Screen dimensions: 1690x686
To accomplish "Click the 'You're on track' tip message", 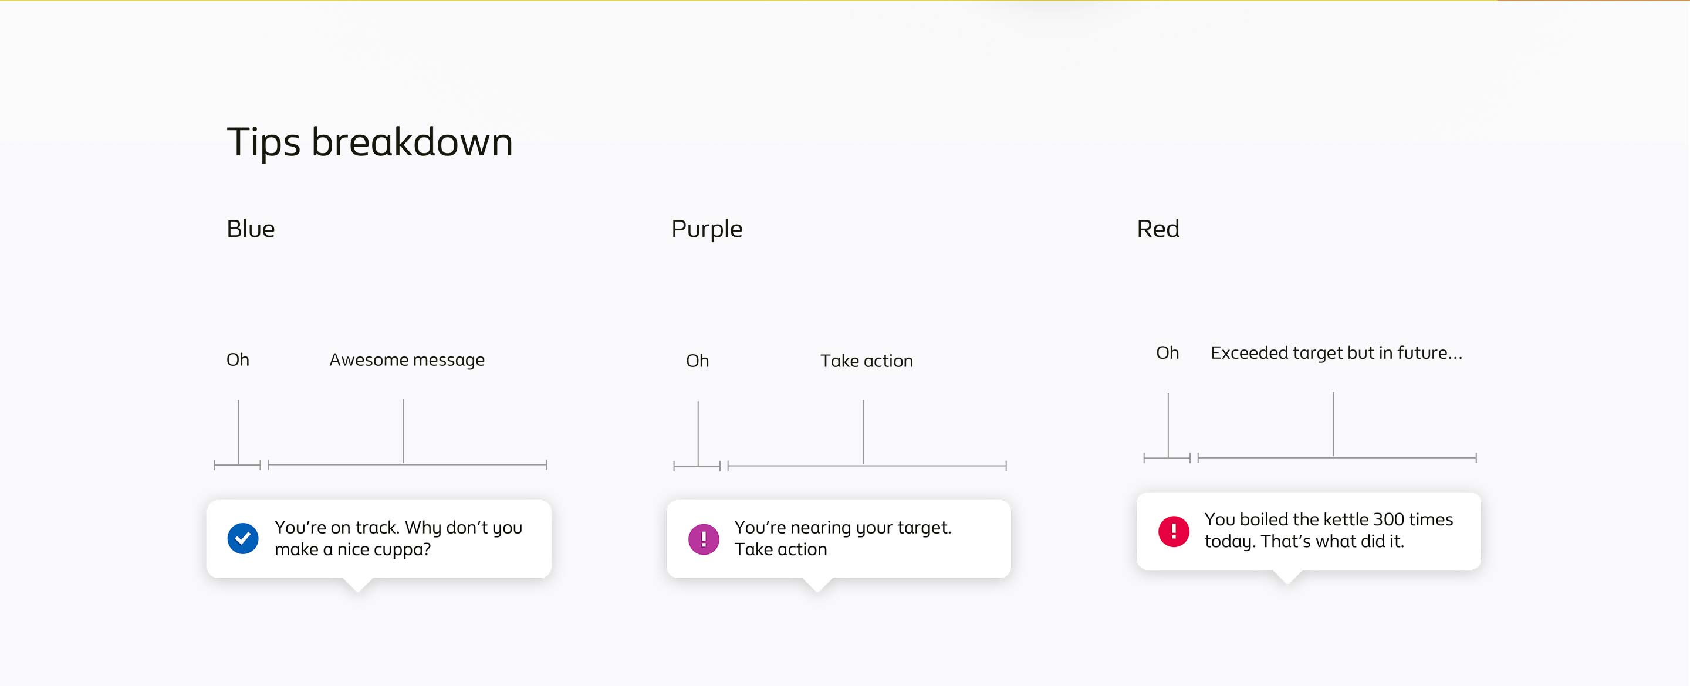I will [x=398, y=538].
